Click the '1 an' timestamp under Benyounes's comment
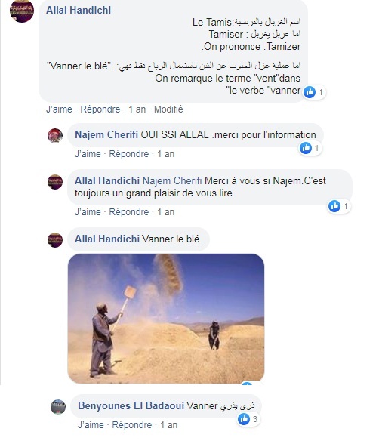 click(x=168, y=425)
